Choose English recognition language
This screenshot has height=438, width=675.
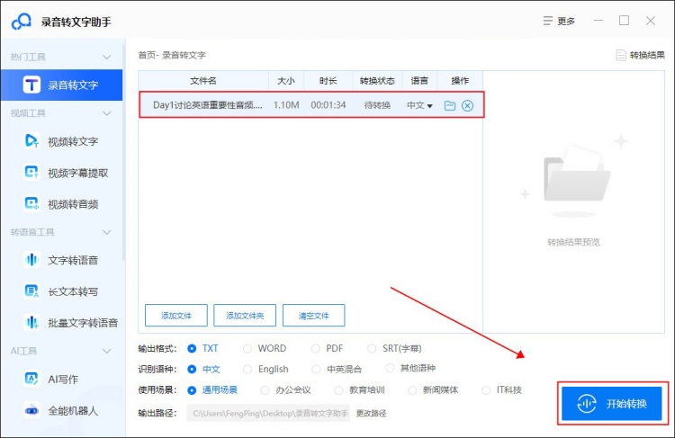247,369
